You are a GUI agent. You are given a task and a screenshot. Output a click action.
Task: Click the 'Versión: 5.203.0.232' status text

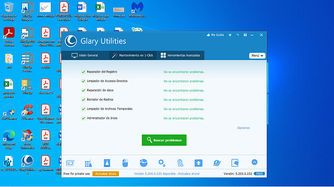pos(238,173)
